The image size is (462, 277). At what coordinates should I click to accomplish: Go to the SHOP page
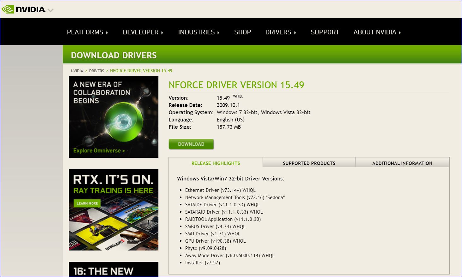(243, 32)
